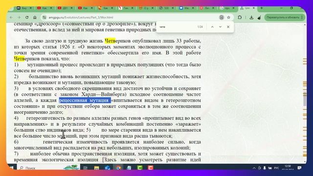The height and width of the screenshot is (176, 313).
Task: Switch to the first tab 'Бир'
Action: pos(24,8)
